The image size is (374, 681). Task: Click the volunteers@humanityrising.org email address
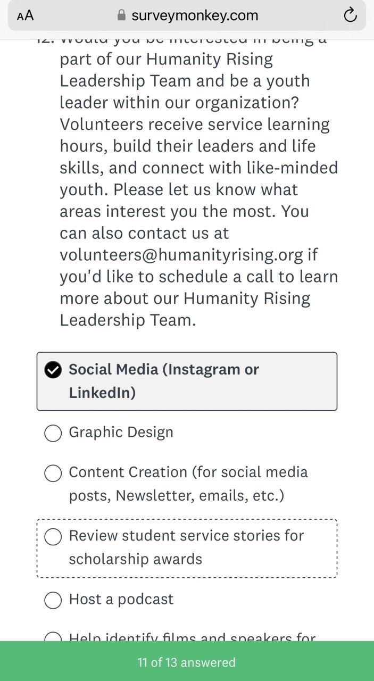[181, 255]
